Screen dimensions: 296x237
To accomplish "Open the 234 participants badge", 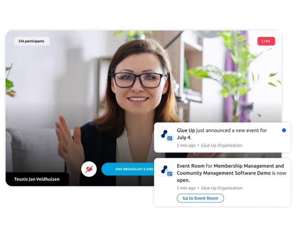I will click(32, 41).
